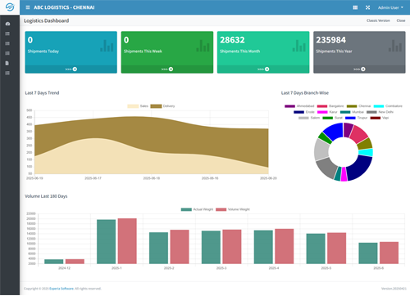Open the Experia Software footer link

[61, 289]
